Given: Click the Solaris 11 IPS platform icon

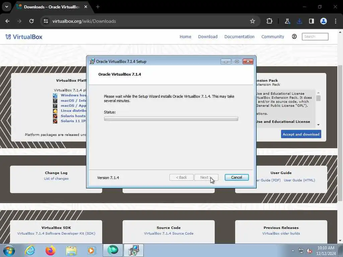Looking at the screenshot, I should coord(55,121).
